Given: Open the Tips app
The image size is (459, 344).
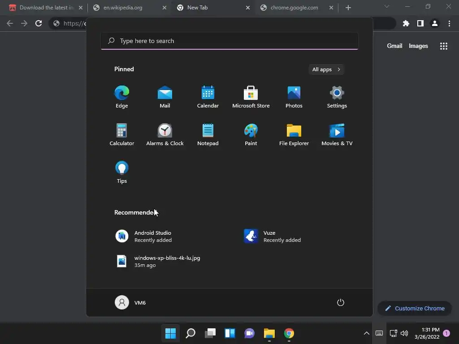Looking at the screenshot, I should pos(122,172).
